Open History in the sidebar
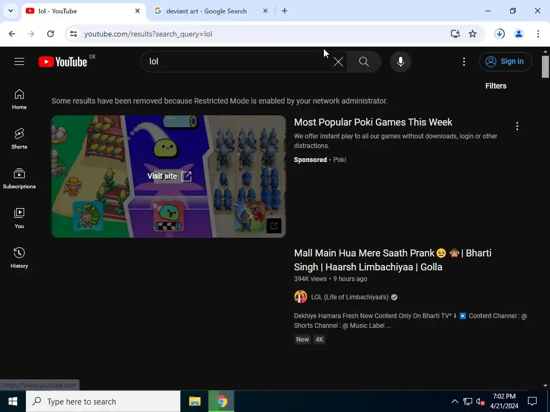The image size is (550, 412). (19, 257)
